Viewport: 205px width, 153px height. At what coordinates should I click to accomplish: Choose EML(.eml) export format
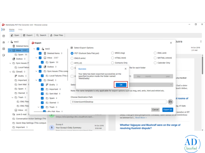click(155, 53)
